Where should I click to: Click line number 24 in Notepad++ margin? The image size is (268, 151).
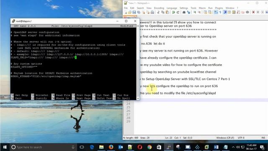pos(129,104)
